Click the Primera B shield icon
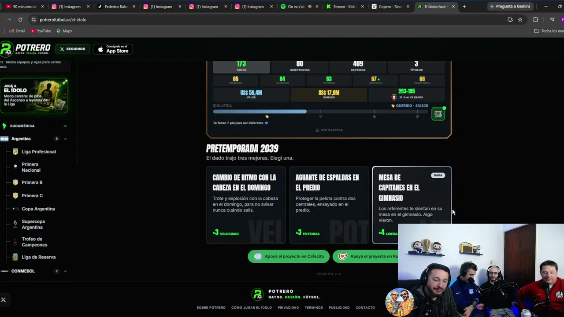This screenshot has width=564, height=317. click(x=15, y=182)
